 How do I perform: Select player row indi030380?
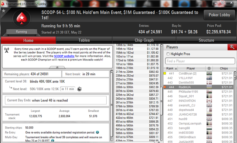(x=198, y=133)
